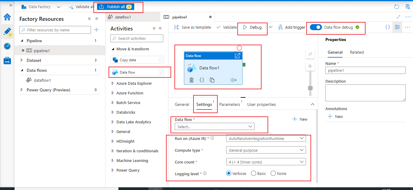Collapse the activity settings panel chevron
This screenshot has width=413, height=190.
pyautogui.click(x=312, y=104)
